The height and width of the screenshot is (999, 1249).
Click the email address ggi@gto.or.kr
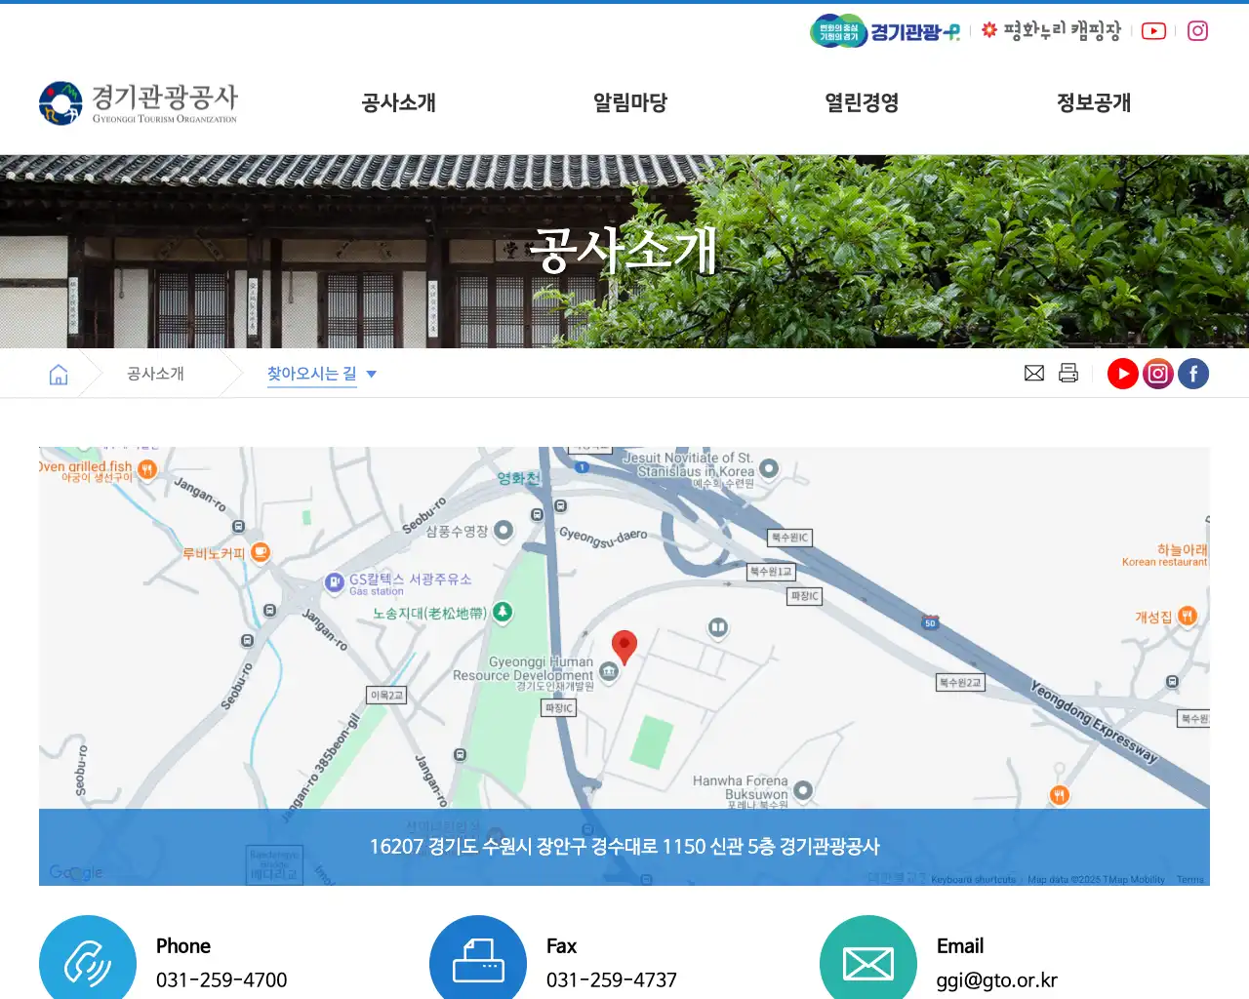[x=997, y=980]
